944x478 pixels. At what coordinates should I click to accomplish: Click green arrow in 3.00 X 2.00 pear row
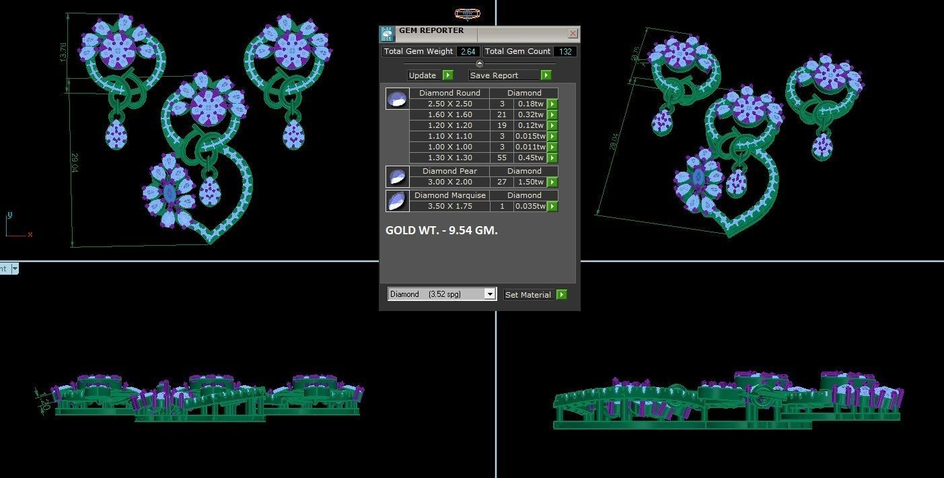point(552,182)
